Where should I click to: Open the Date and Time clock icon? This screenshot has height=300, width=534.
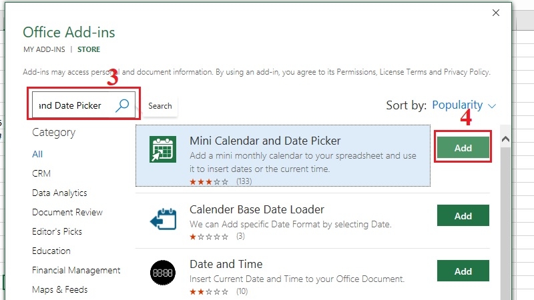163,273
